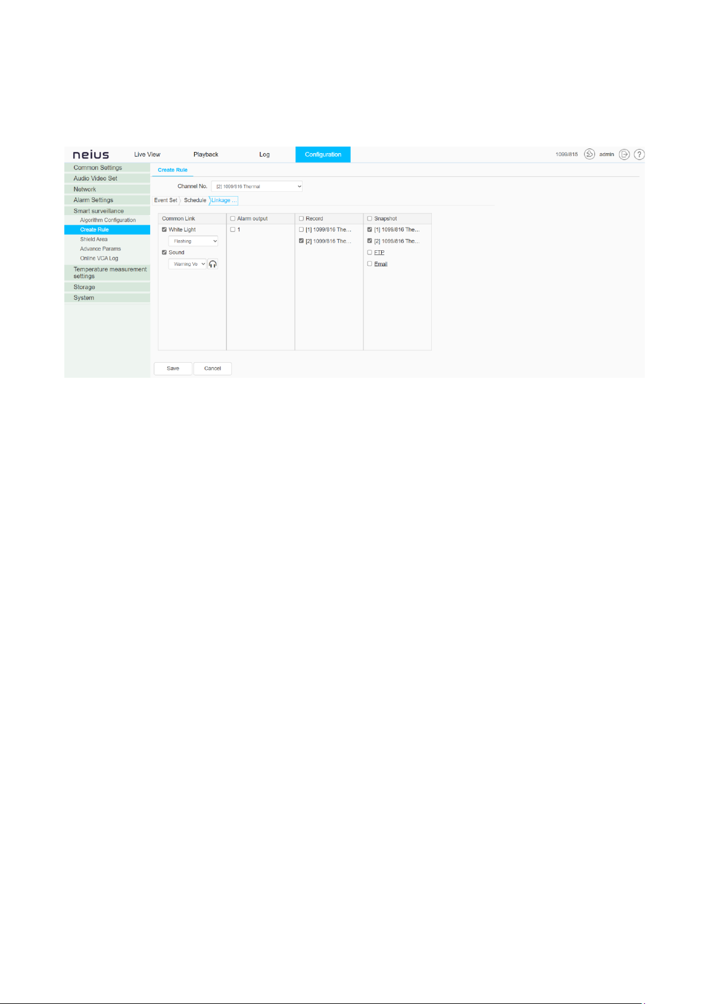Open Shield Area in sidebar
This screenshot has width=710, height=1004.
pos(94,239)
